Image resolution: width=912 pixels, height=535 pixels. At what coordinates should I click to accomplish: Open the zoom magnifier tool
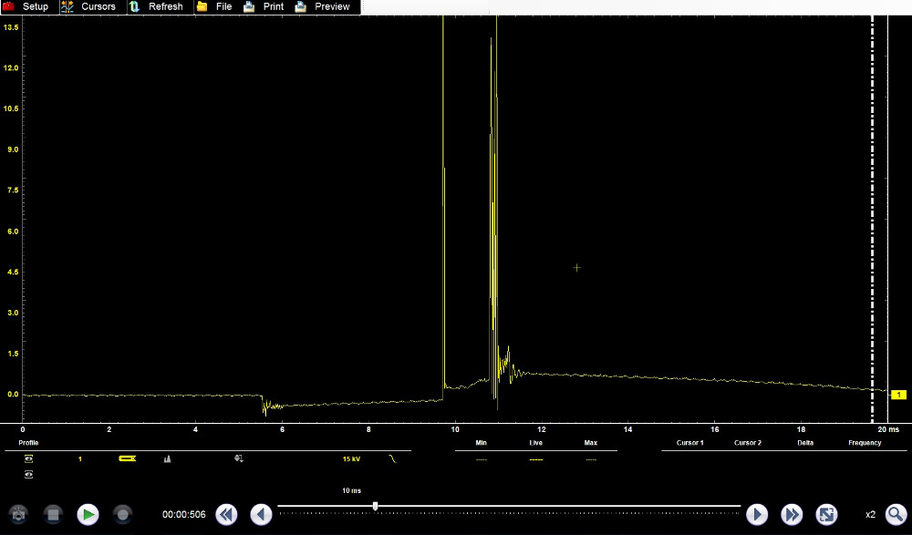click(x=895, y=514)
